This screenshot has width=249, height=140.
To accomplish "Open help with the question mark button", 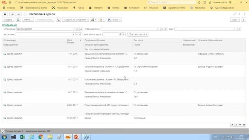I will [x=244, y=20].
